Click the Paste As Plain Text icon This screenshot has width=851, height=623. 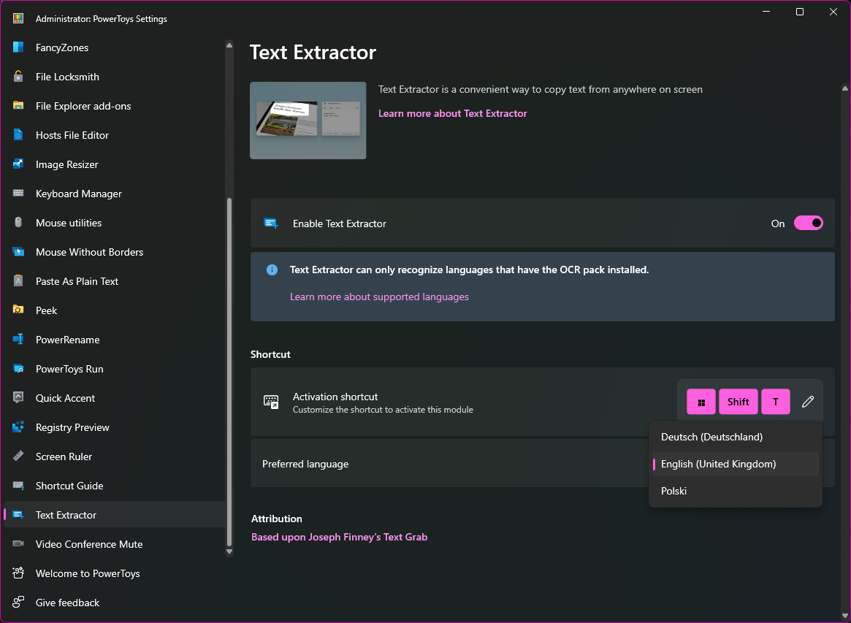pos(18,281)
